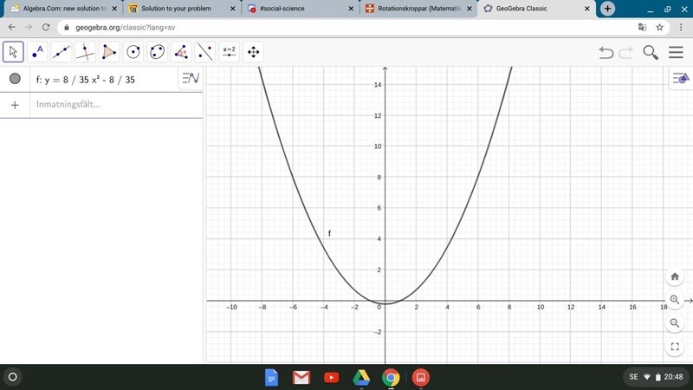Select the Point tool
The width and height of the screenshot is (693, 390).
point(37,52)
